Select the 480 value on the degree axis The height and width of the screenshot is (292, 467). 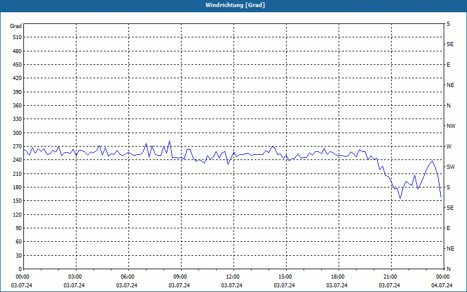pos(17,51)
